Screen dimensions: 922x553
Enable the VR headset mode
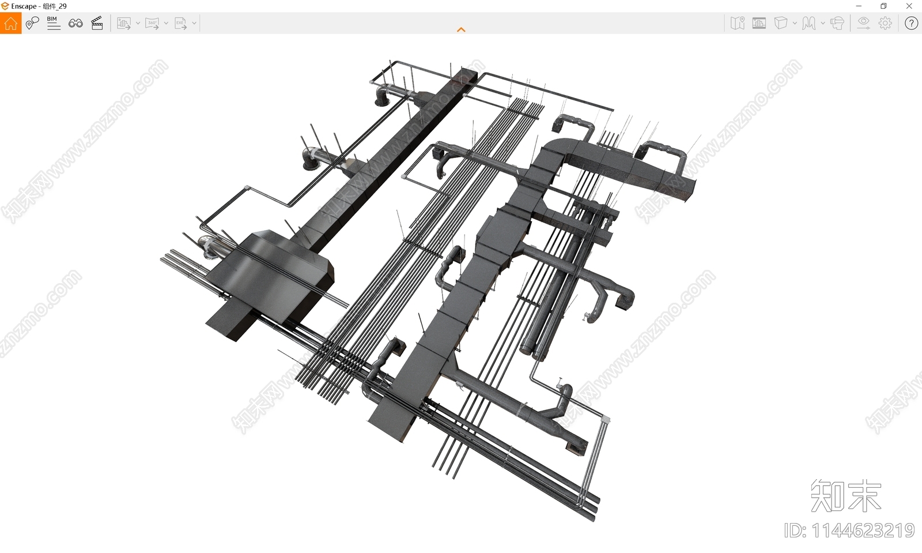click(x=837, y=23)
